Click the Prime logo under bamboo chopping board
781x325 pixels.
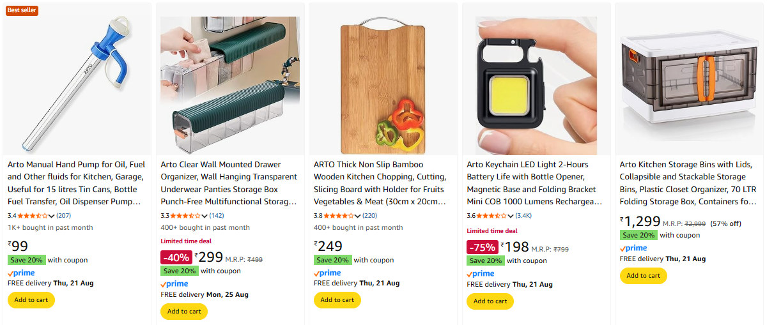pos(327,273)
